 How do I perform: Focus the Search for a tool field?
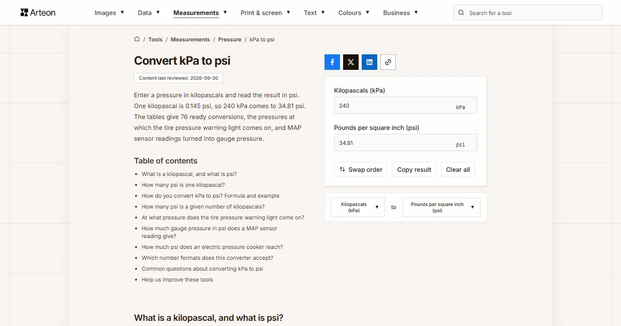click(528, 13)
